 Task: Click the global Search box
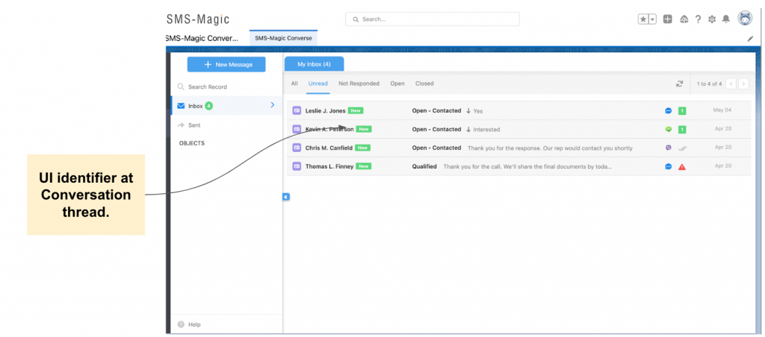(x=433, y=19)
